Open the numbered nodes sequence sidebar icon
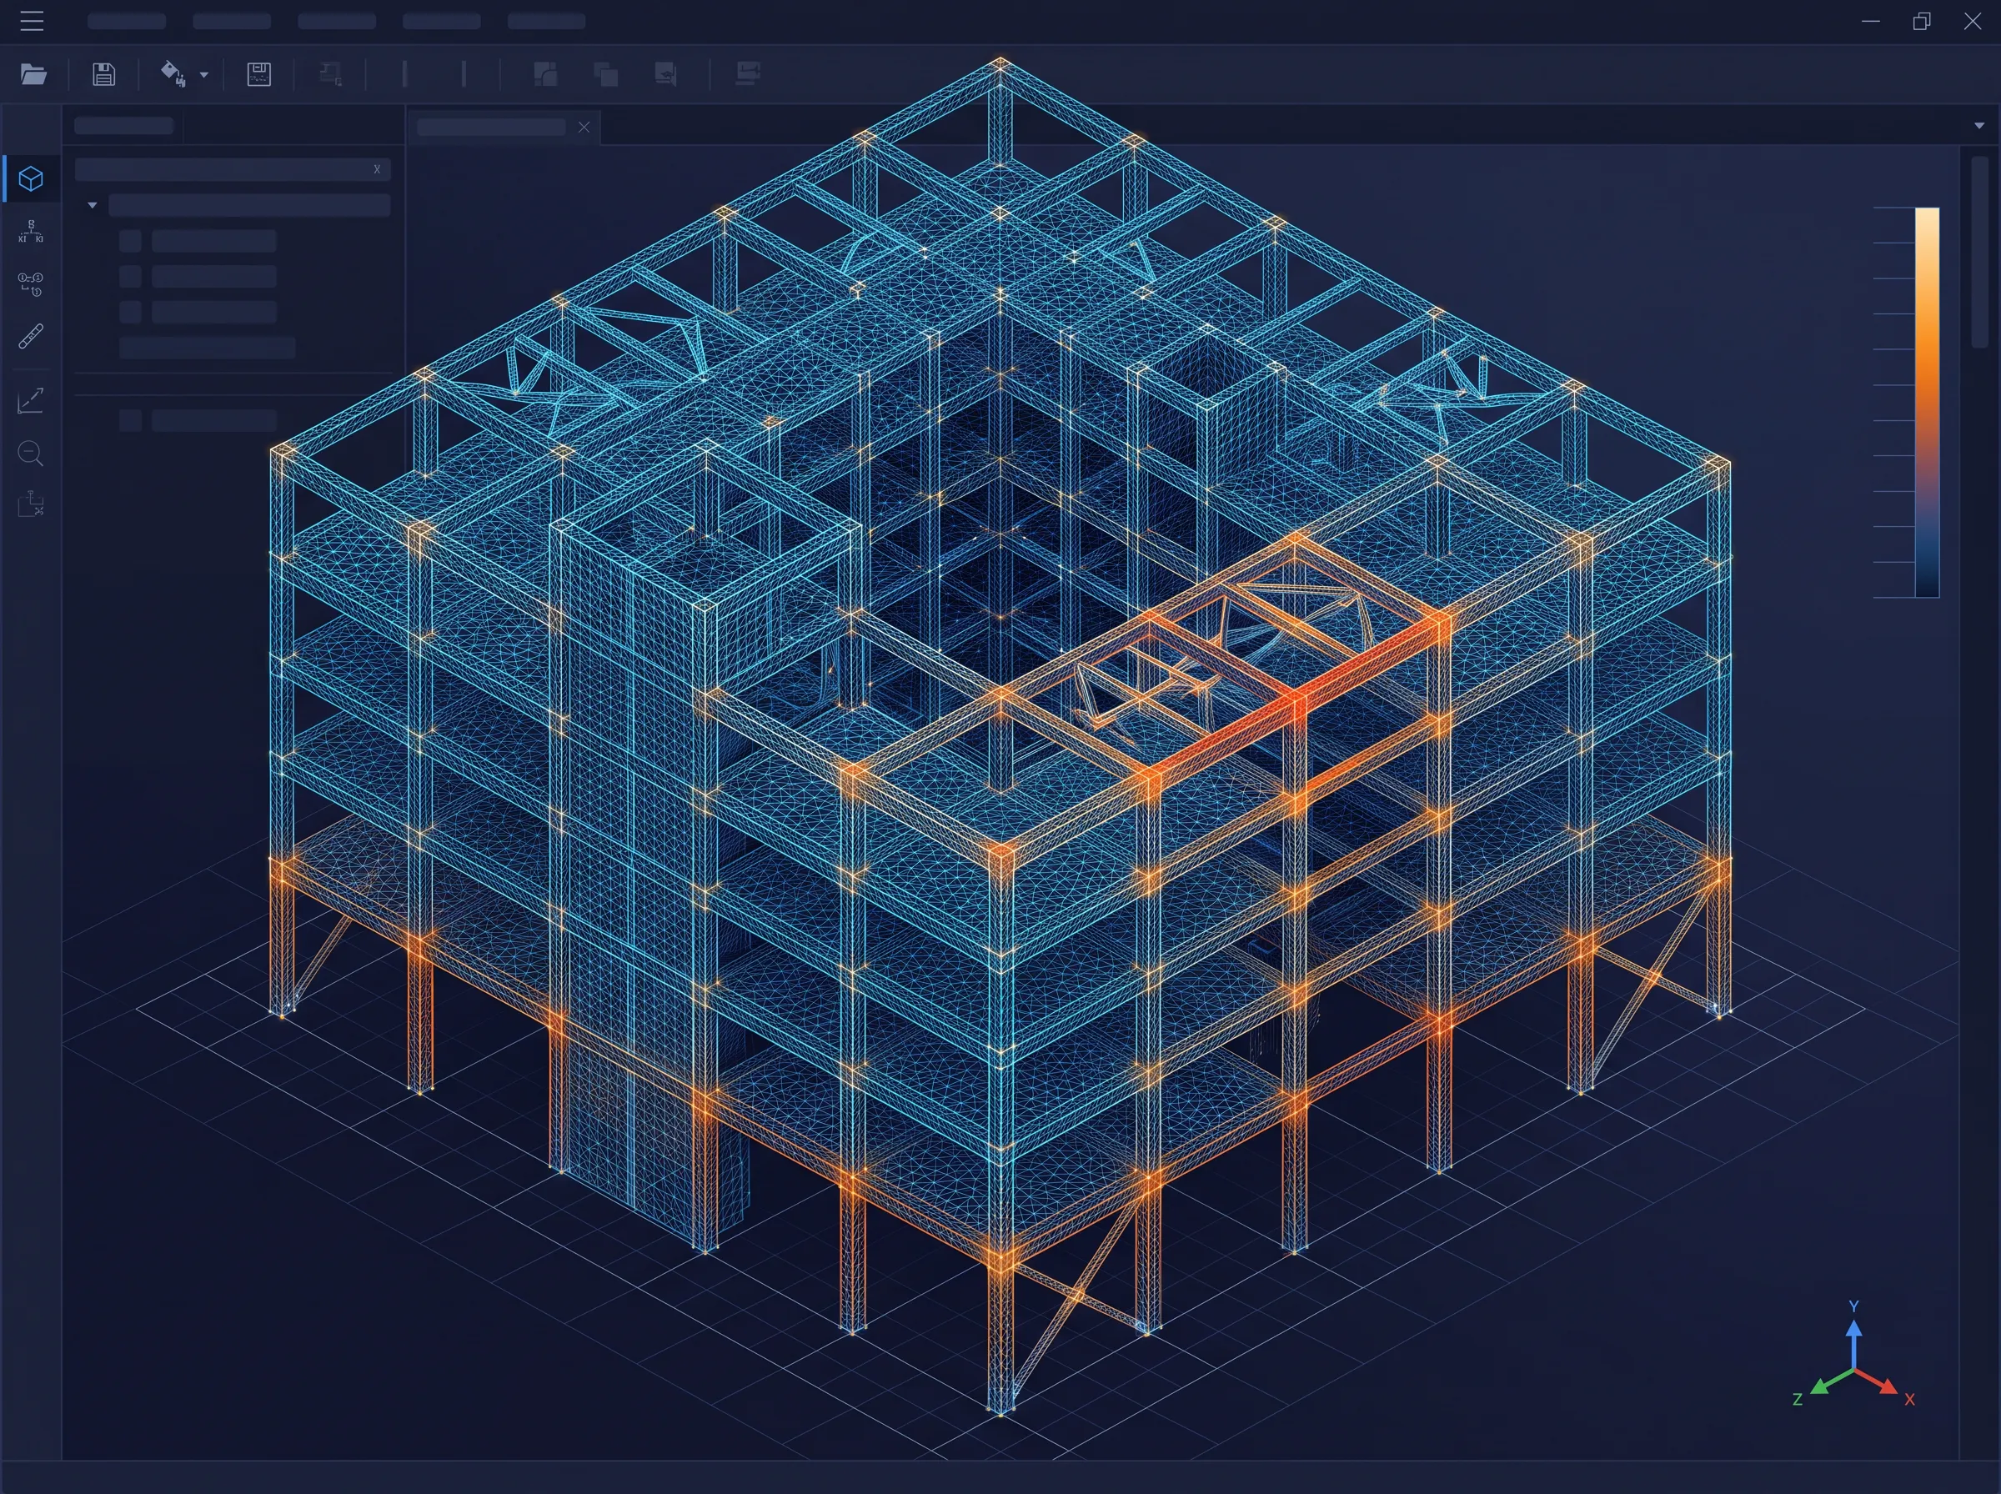This screenshot has width=2001, height=1494. [32, 284]
